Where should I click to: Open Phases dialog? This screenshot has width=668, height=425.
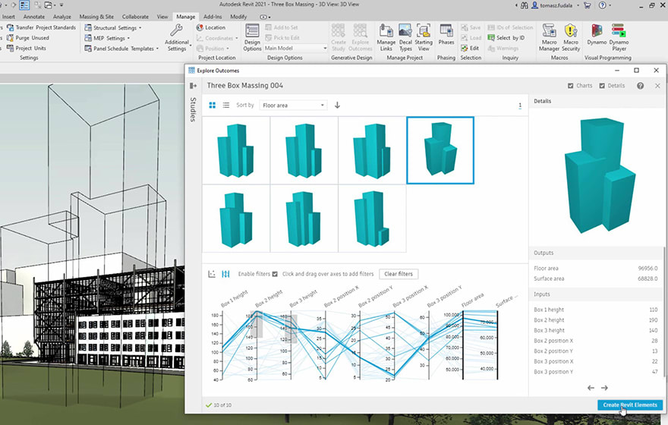point(446,35)
